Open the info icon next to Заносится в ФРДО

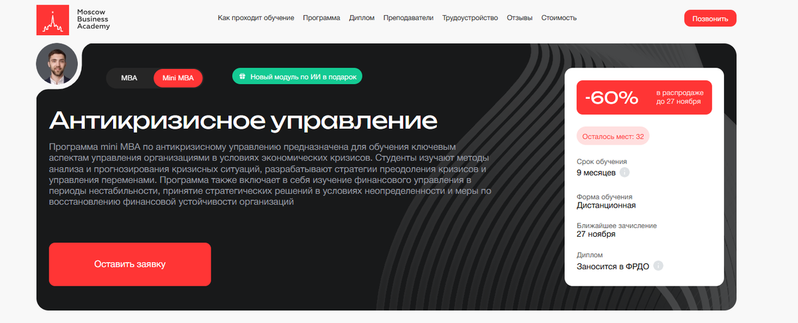658,266
